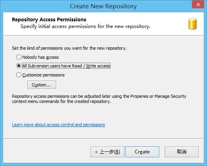Click the 'Manage Security' words in the note
Screen dimensions: 207x166
point(170,96)
